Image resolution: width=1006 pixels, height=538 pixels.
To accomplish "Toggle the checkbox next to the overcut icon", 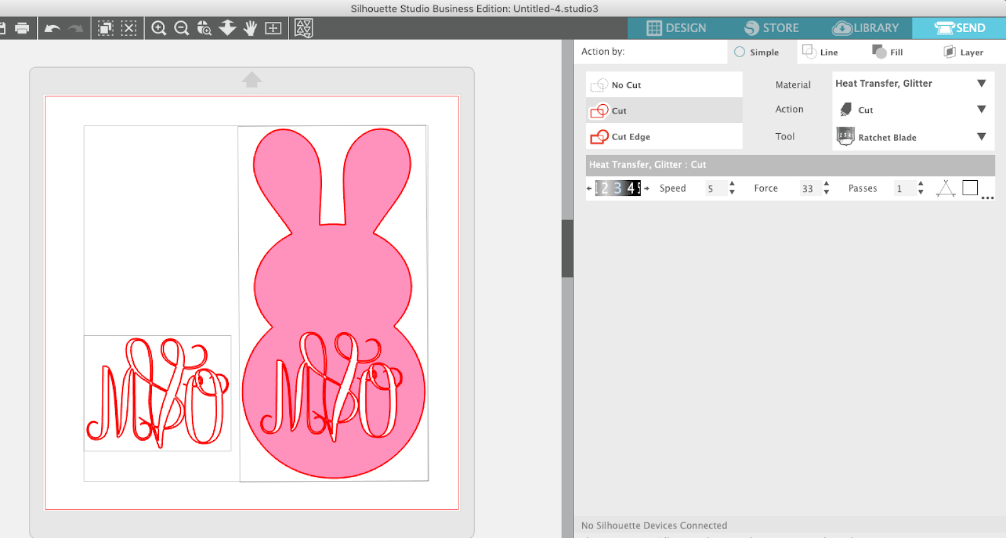I will click(970, 188).
